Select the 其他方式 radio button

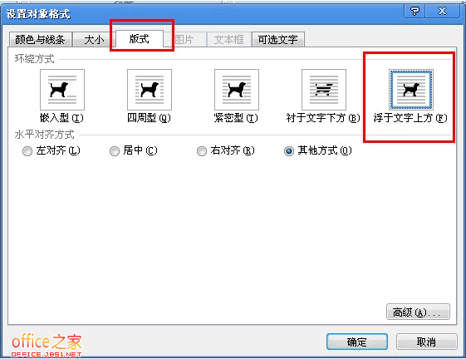[289, 151]
